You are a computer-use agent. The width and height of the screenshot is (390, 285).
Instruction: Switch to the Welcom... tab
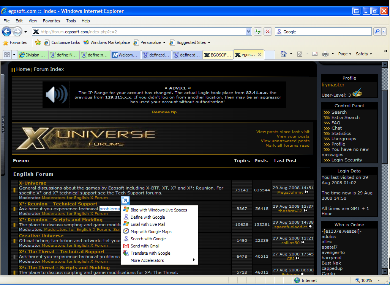[126, 55]
